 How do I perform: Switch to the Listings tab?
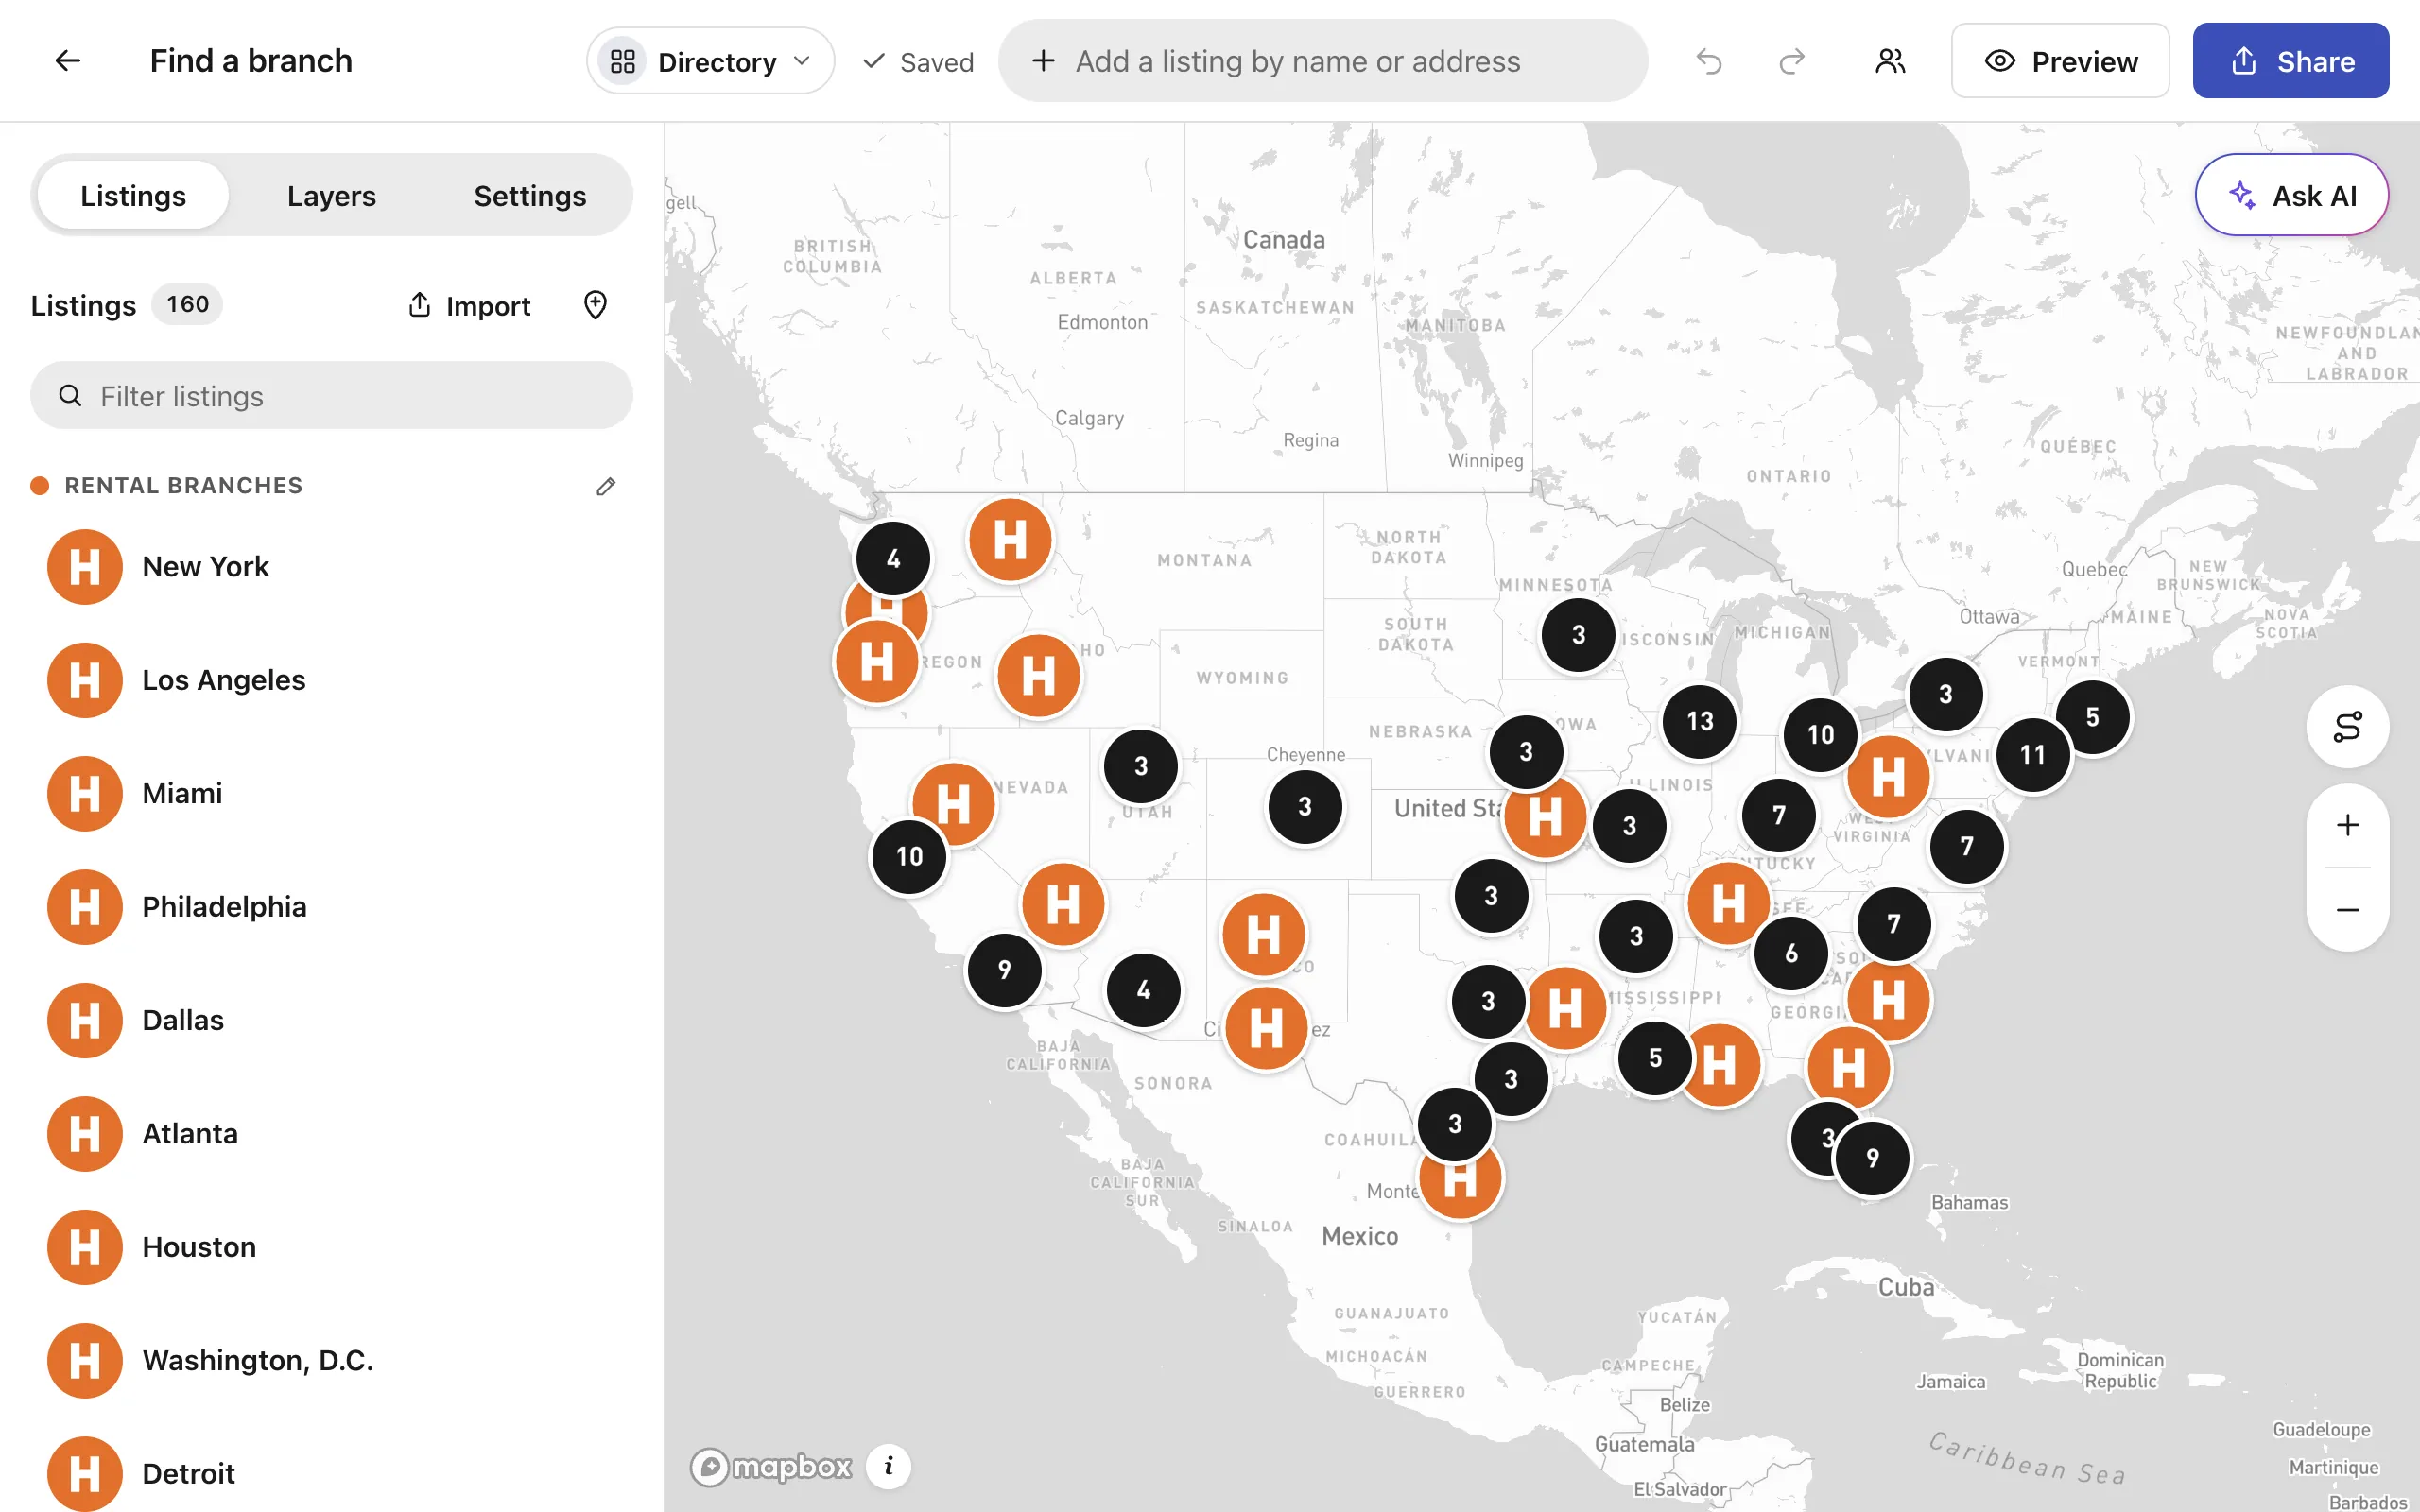coord(133,196)
